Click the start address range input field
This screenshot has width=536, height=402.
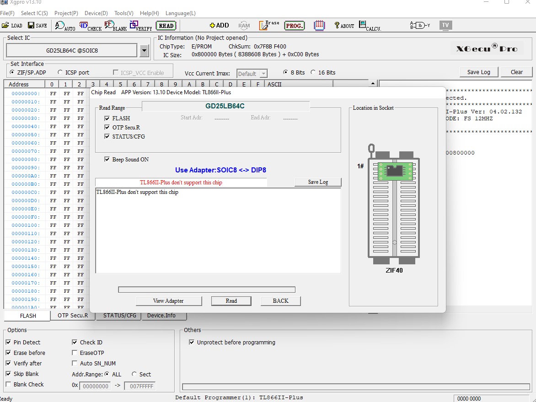tap(95, 386)
